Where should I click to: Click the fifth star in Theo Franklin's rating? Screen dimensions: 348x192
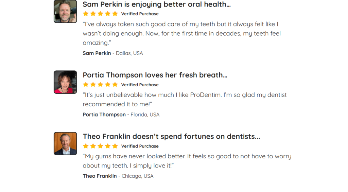(115, 146)
